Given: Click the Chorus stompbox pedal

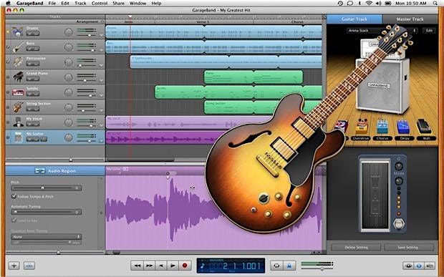Looking at the screenshot, I should 382,127.
